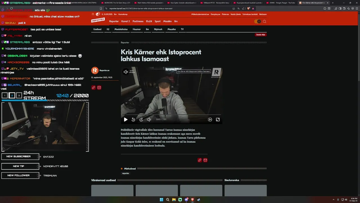Screen dimensions: 360x203
Task: Open Duoplay.ee link
Action: tap(215, 14)
